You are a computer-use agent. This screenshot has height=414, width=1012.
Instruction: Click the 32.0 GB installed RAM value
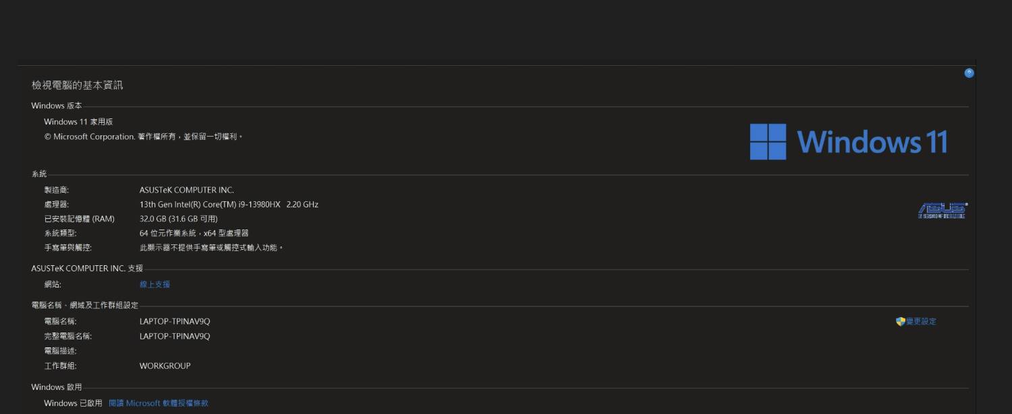click(x=178, y=219)
